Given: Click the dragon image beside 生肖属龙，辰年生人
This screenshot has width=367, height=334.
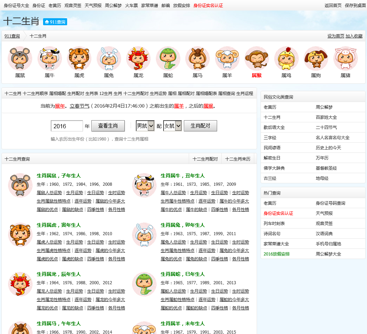Looking at the screenshot, I should 20,284.
